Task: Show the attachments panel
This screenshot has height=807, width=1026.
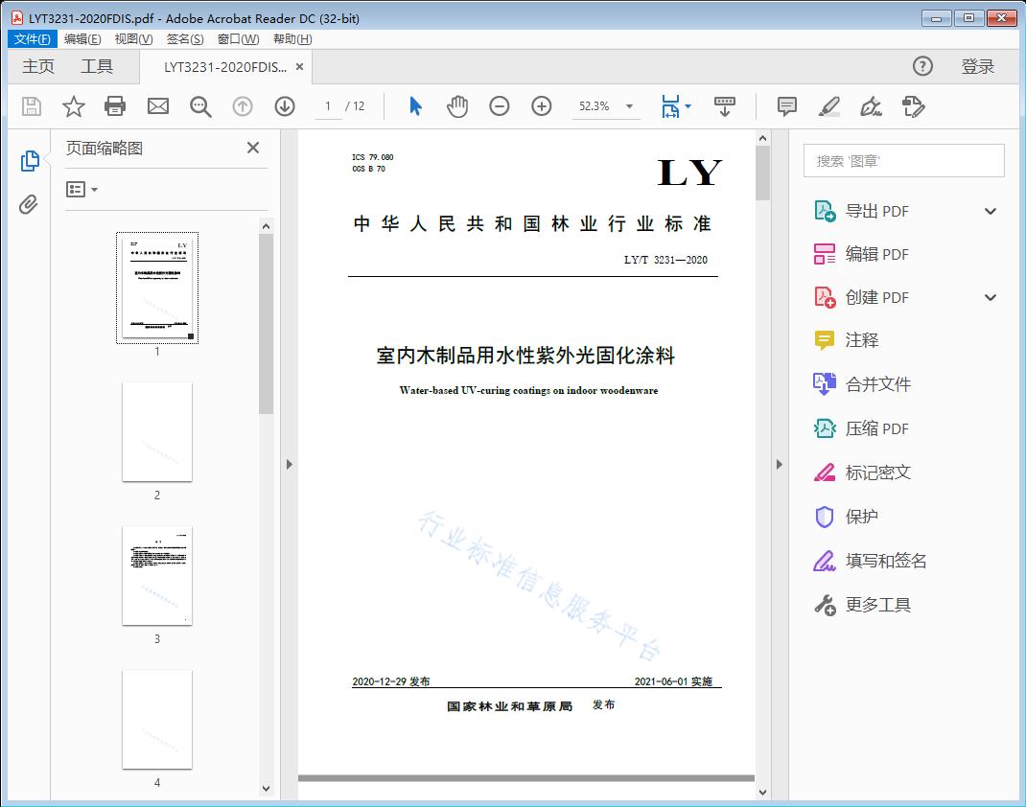Action: pyautogui.click(x=30, y=202)
